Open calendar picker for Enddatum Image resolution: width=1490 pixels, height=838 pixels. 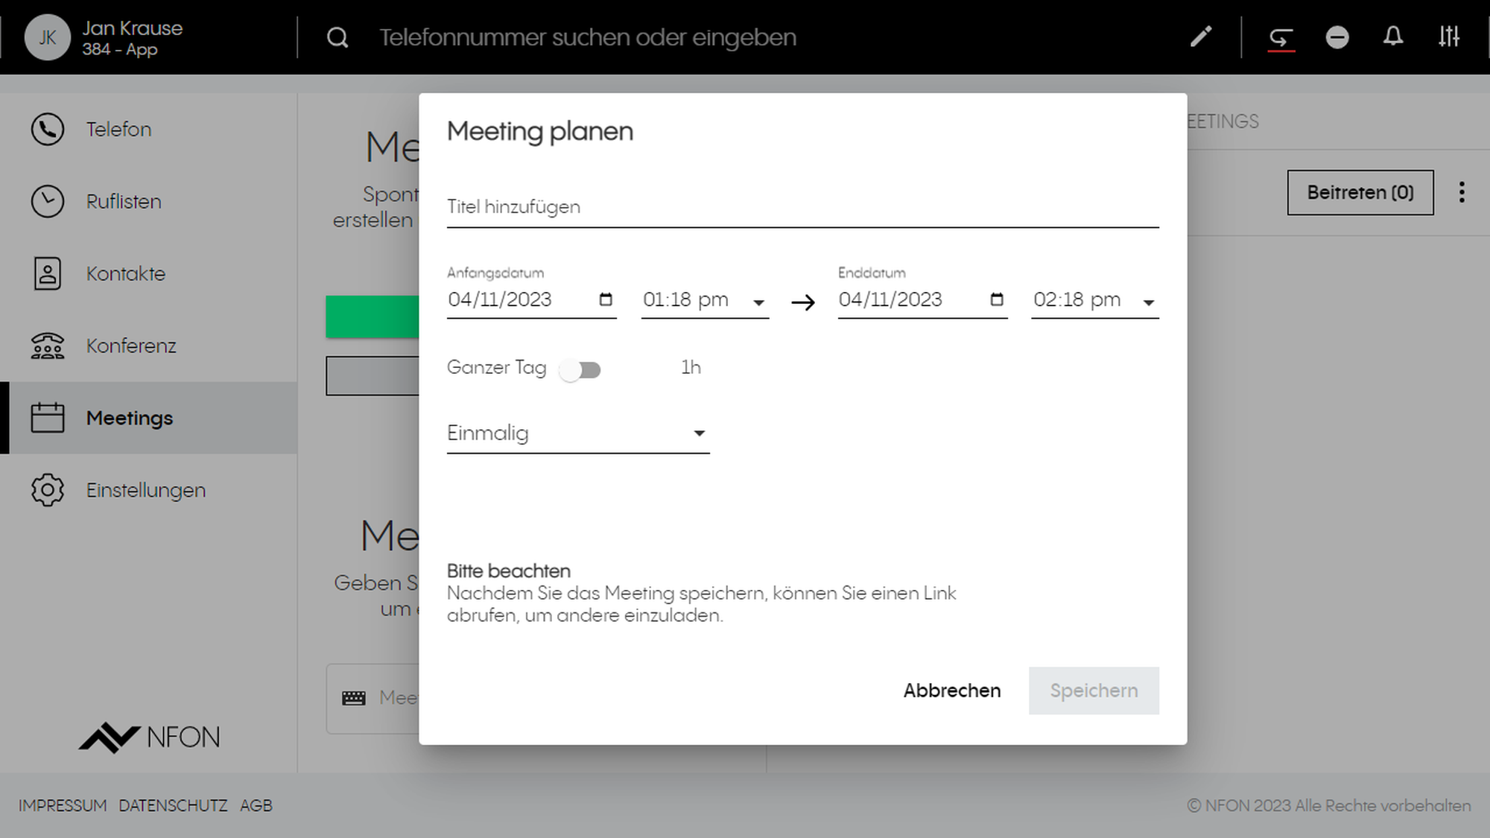coord(997,299)
